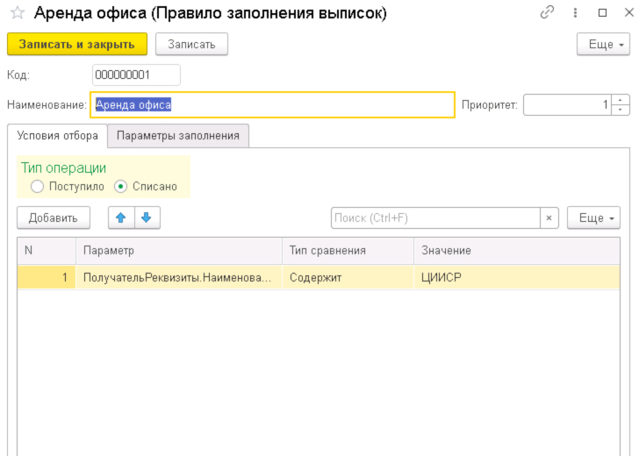Add a new condition with Добавить
The width and height of the screenshot is (639, 456).
click(x=54, y=217)
